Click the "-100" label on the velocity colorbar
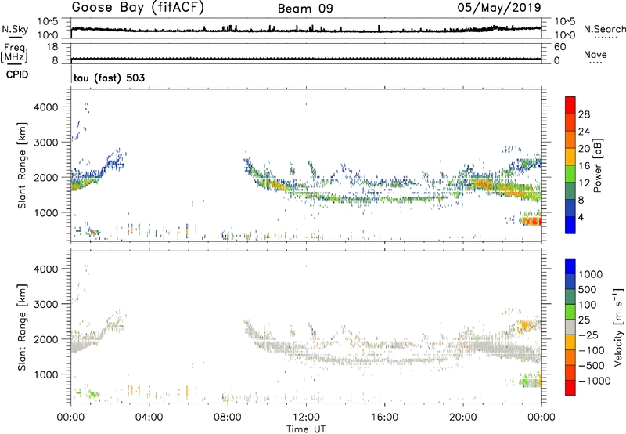This screenshot has height=434, width=626. [x=592, y=350]
